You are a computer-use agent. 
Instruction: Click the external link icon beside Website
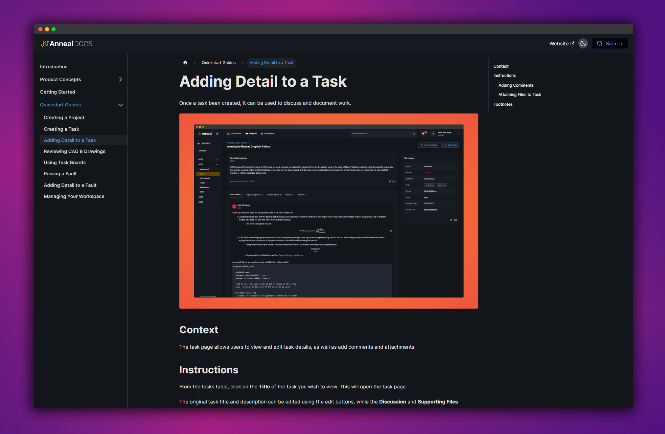tap(572, 43)
